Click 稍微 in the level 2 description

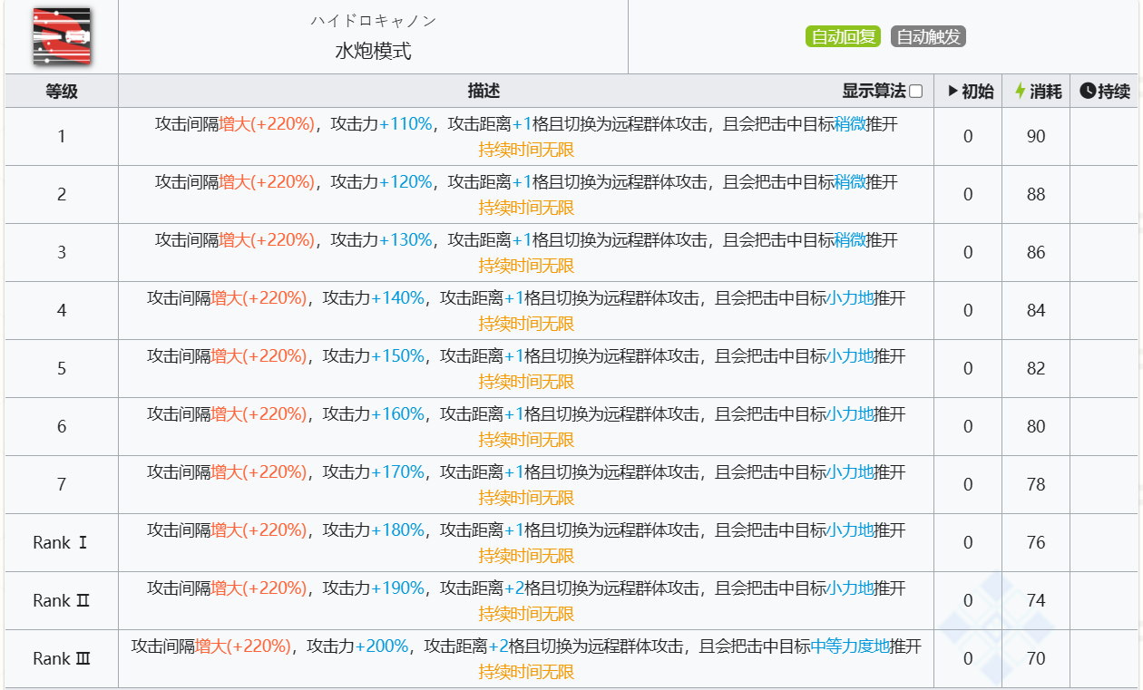[850, 182]
